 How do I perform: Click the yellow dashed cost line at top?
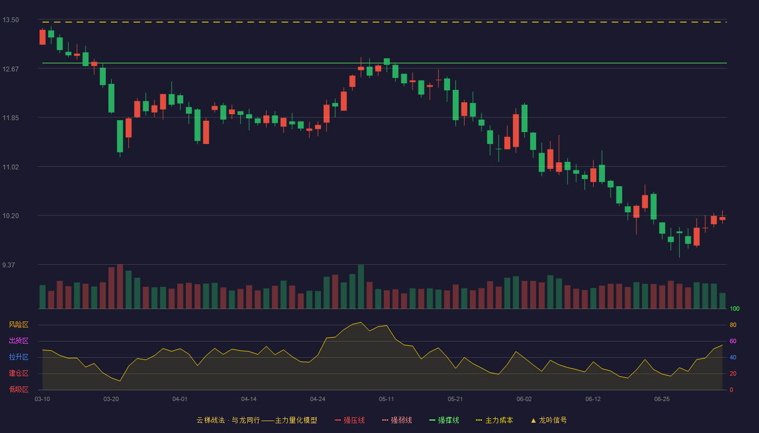(x=384, y=22)
